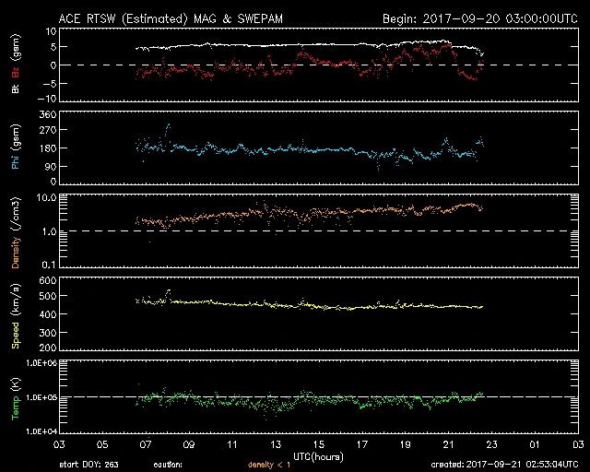Select the cyan 'Phi (gsm)' axis label

tap(16, 147)
